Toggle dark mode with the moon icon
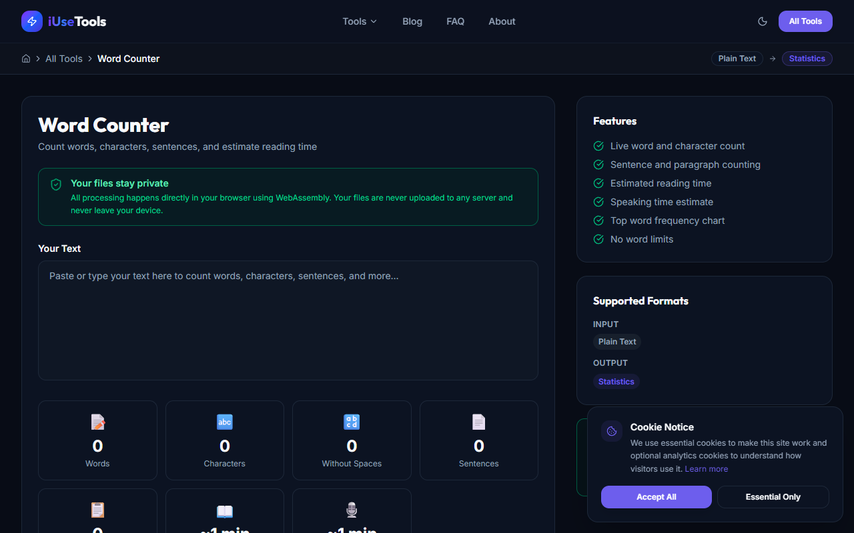This screenshot has width=854, height=533. coord(763,21)
